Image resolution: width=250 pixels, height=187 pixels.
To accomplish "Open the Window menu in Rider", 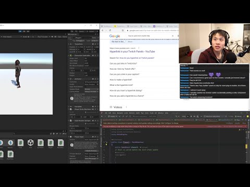I will 161,113.
